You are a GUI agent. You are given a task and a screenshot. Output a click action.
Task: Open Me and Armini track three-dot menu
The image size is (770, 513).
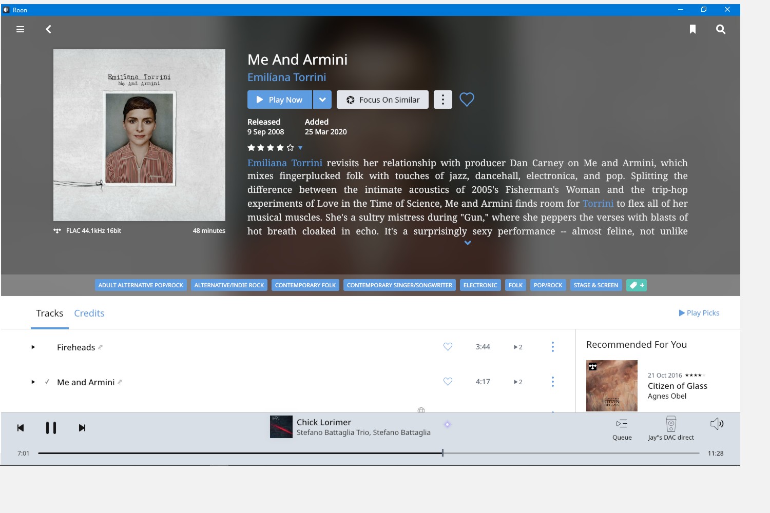(x=553, y=382)
